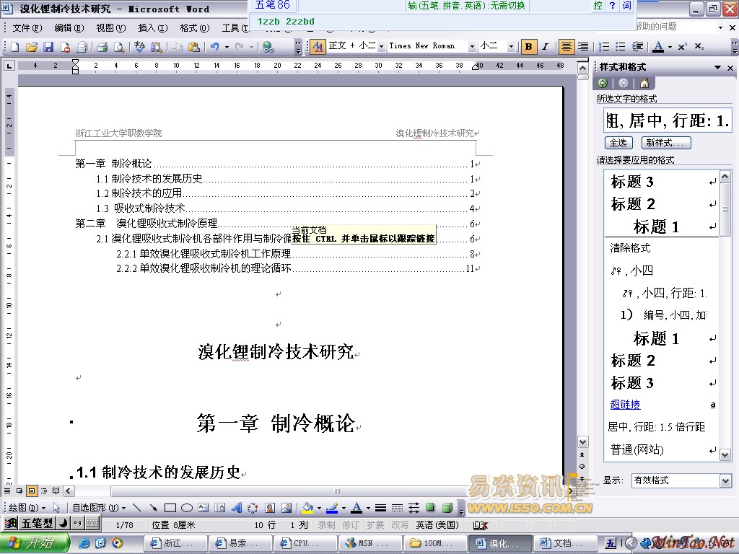
Task: Click the numbered list icon
Action: pyautogui.click(x=604, y=47)
